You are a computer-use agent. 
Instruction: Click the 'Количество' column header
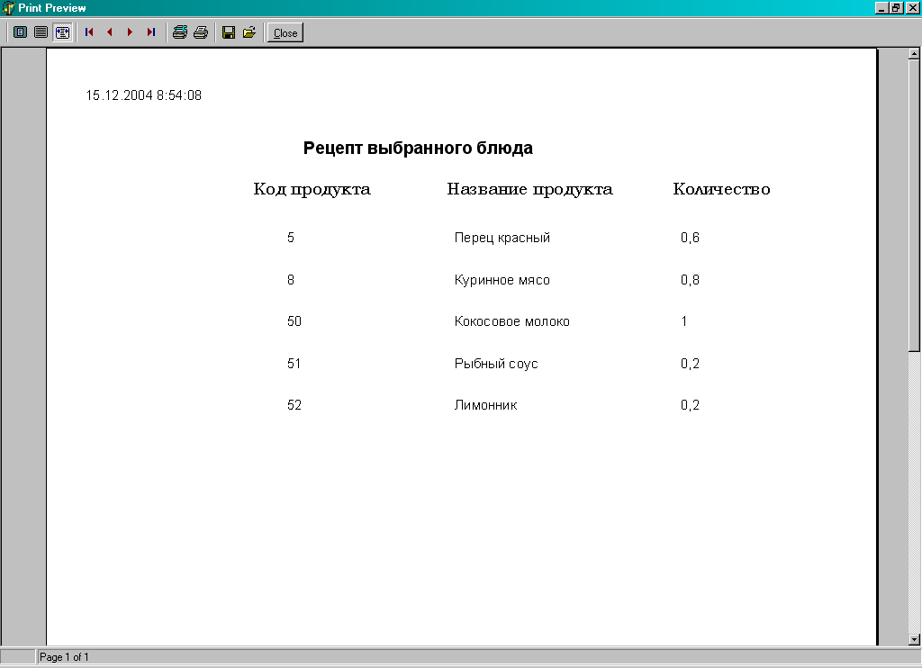click(721, 189)
